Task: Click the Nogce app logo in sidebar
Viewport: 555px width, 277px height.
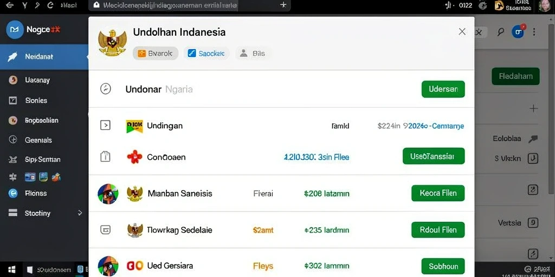Action: pyautogui.click(x=15, y=30)
